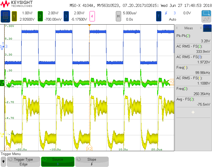Screen dimensions: 212x167
Task: Click the autoscale waveform icon below zoom tool
Action: point(206,19)
